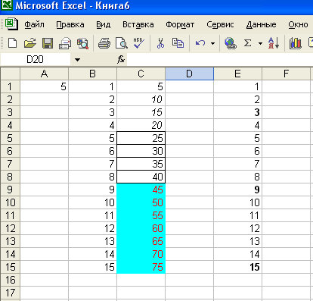Click the Search/permission icon next to e-mail

coord(82,43)
